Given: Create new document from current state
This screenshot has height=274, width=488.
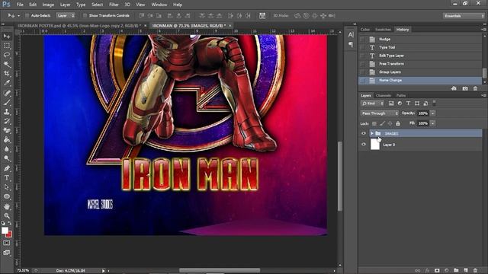Looking at the screenshot, I should click(x=454, y=88).
